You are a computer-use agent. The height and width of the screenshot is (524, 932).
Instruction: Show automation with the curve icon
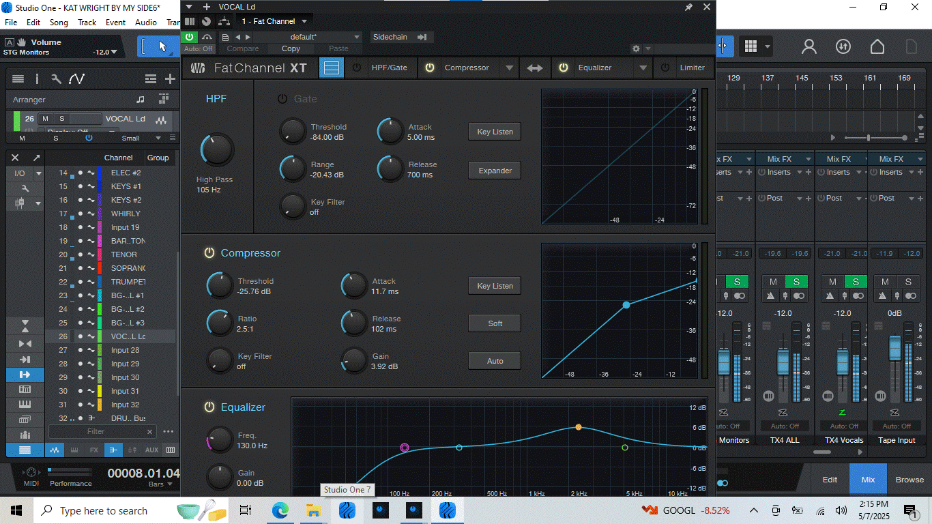76,79
